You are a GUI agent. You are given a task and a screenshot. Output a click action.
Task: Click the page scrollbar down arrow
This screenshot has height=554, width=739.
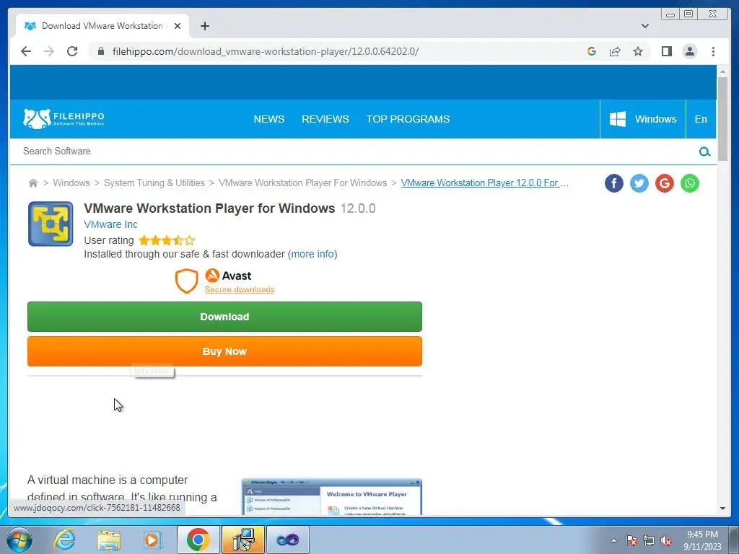pyautogui.click(x=722, y=509)
